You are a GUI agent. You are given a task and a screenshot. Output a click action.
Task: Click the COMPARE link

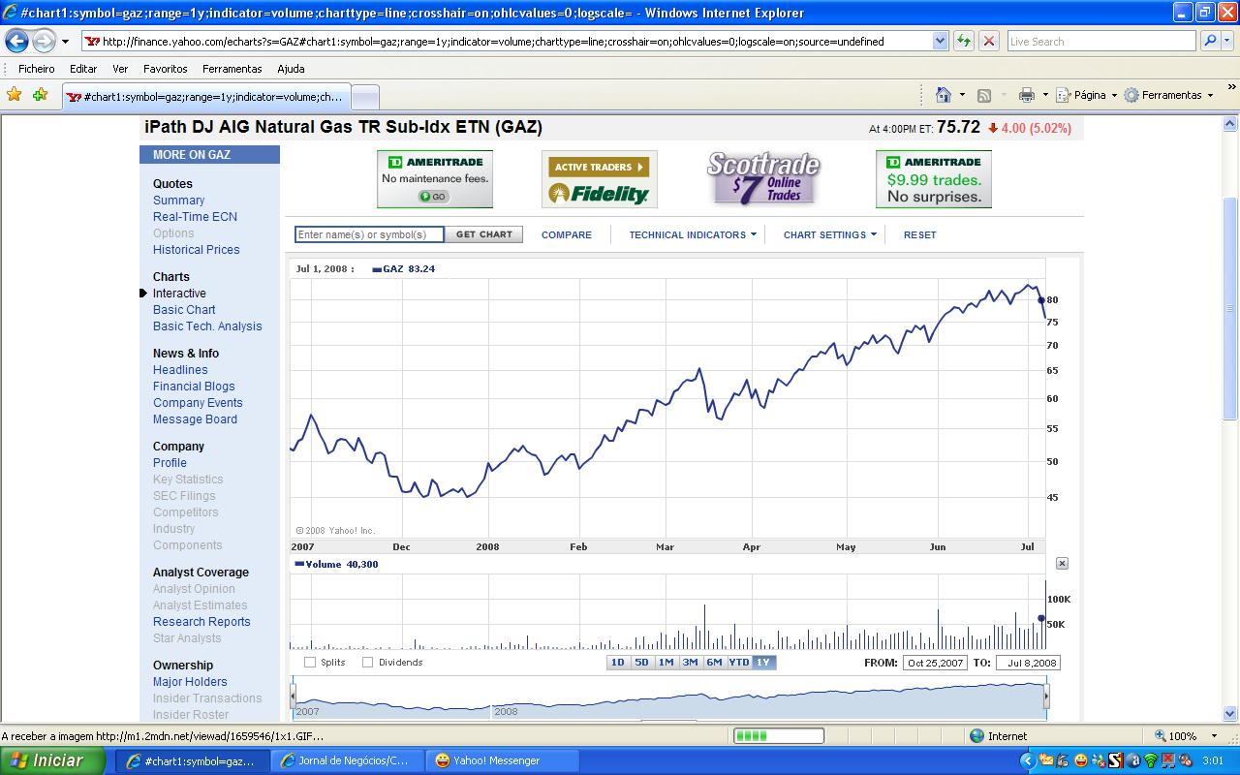coord(567,234)
